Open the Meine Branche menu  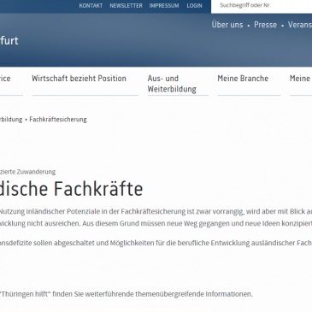click(x=243, y=79)
